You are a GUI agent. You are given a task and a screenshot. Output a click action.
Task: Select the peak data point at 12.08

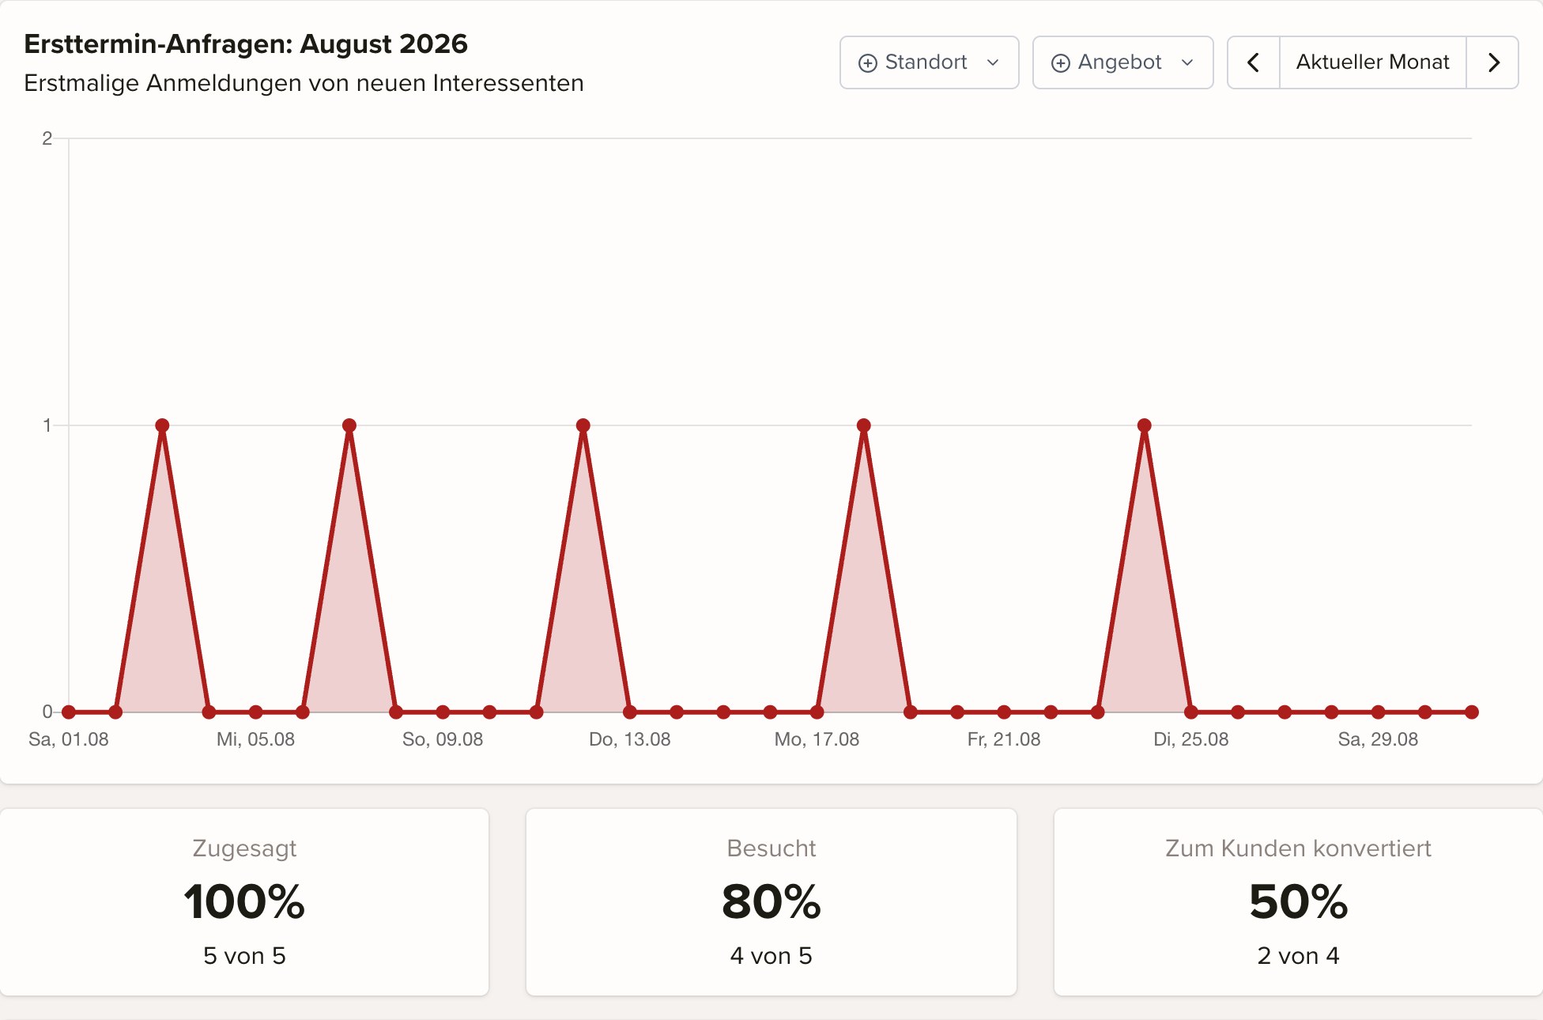click(x=583, y=425)
